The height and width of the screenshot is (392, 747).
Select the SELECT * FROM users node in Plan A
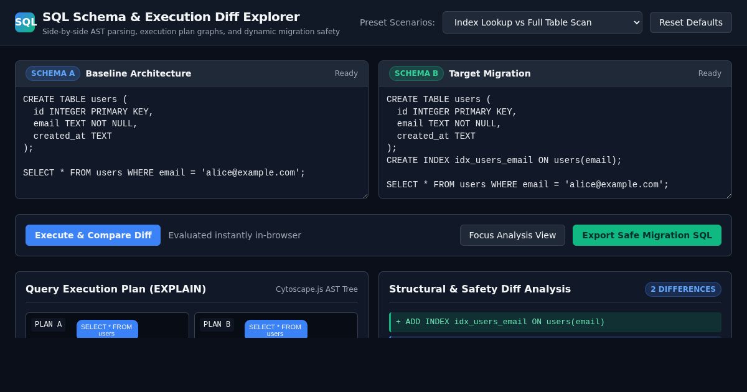click(x=107, y=329)
